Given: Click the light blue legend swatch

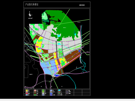Looking at the screenshot, I should (27, 95).
